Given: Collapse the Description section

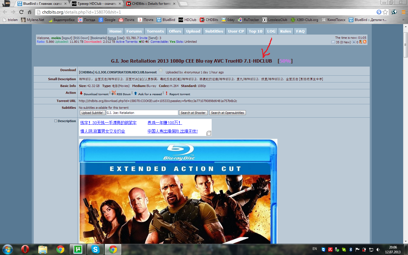Looking at the screenshot, I should (56, 121).
